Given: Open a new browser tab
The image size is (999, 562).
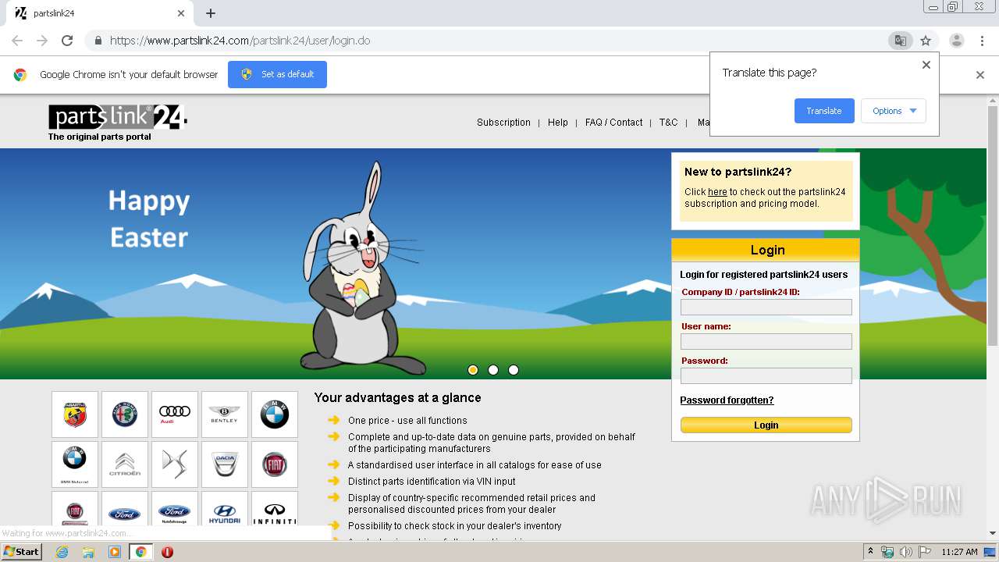Looking at the screenshot, I should tap(211, 13).
